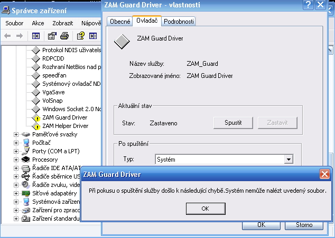Expand the Síťové adaptéry node

[16, 193]
